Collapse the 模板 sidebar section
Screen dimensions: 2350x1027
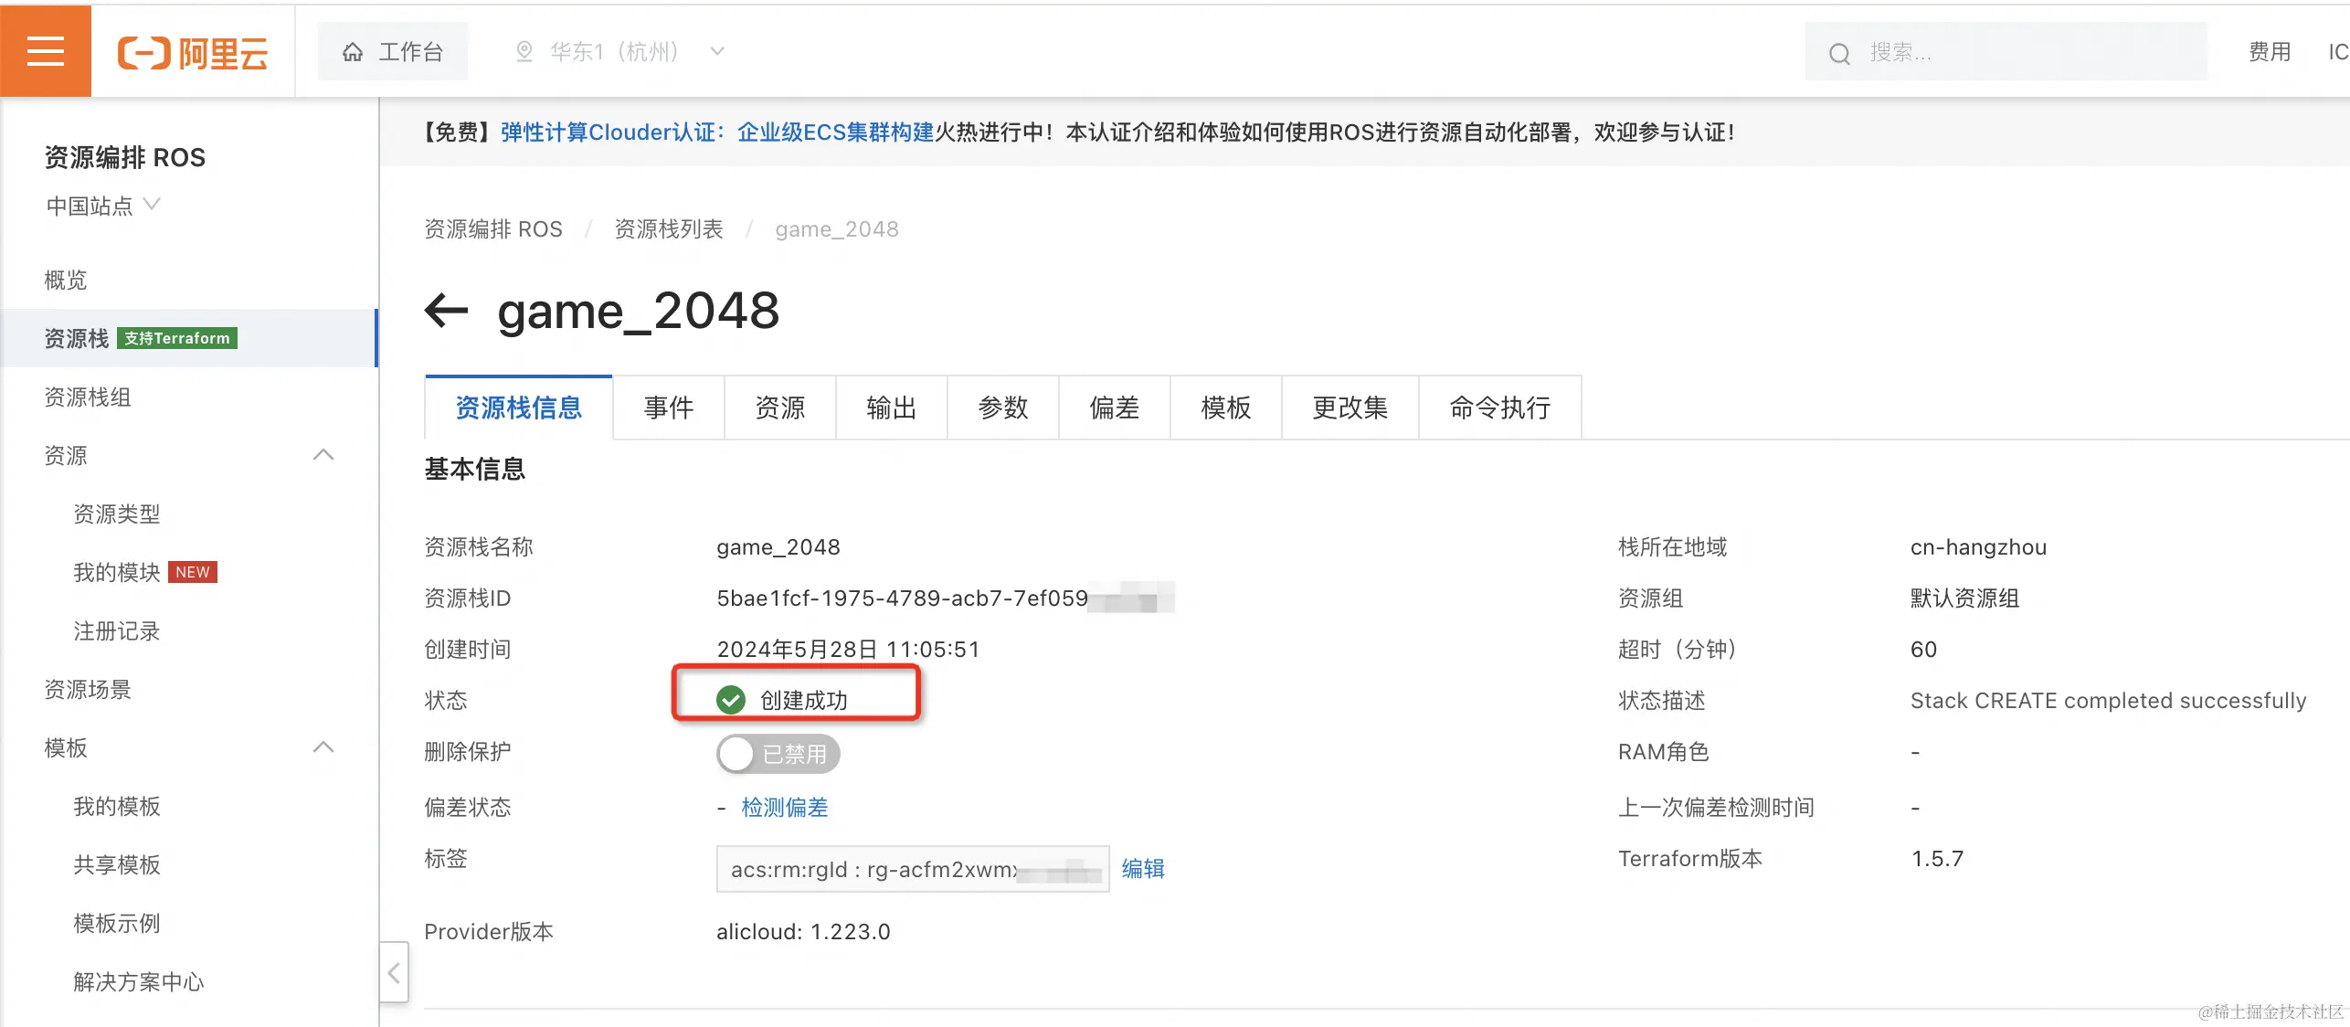[x=323, y=747]
